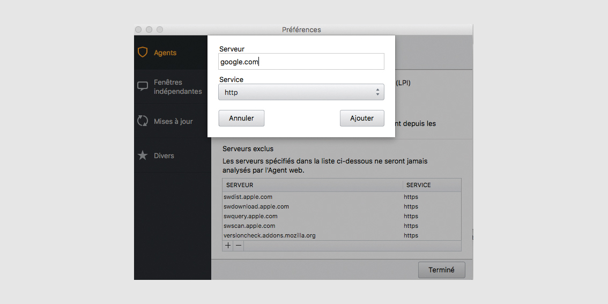Switch to the Divers section

coord(173,155)
